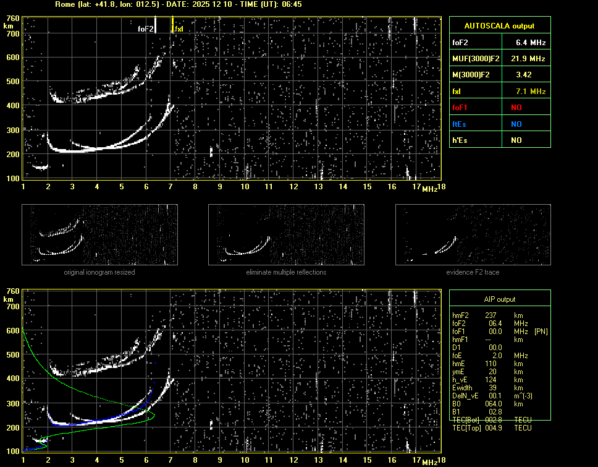Click the white foF2 marker on top ionogram
598x467 pixels.
[x=155, y=25]
